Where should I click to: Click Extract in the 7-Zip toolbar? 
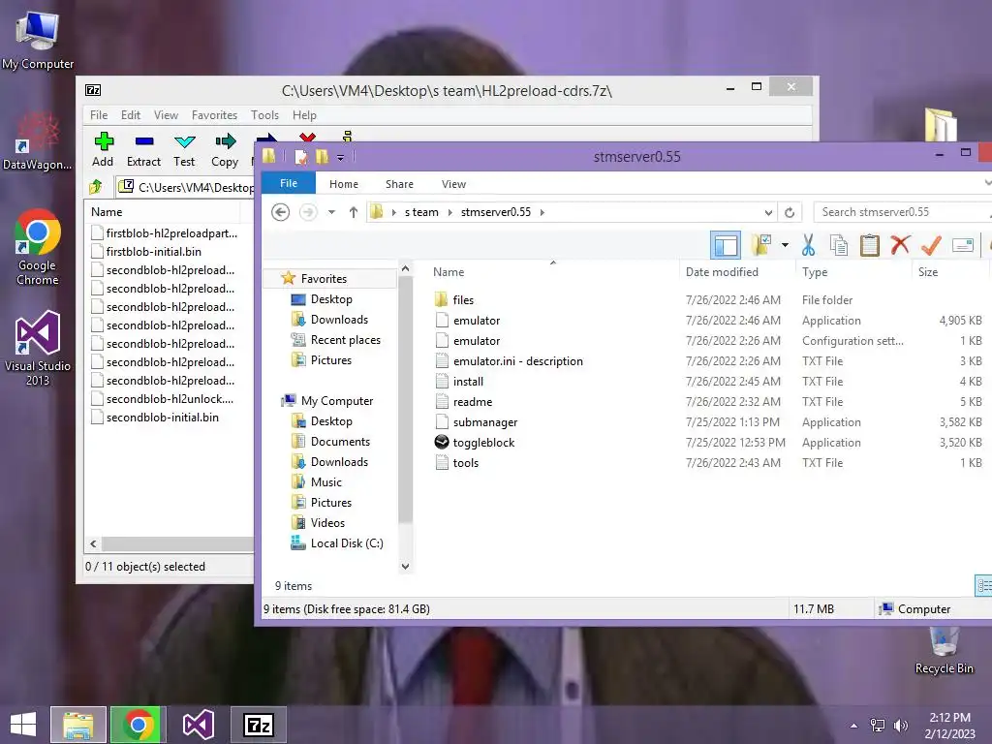click(x=144, y=150)
